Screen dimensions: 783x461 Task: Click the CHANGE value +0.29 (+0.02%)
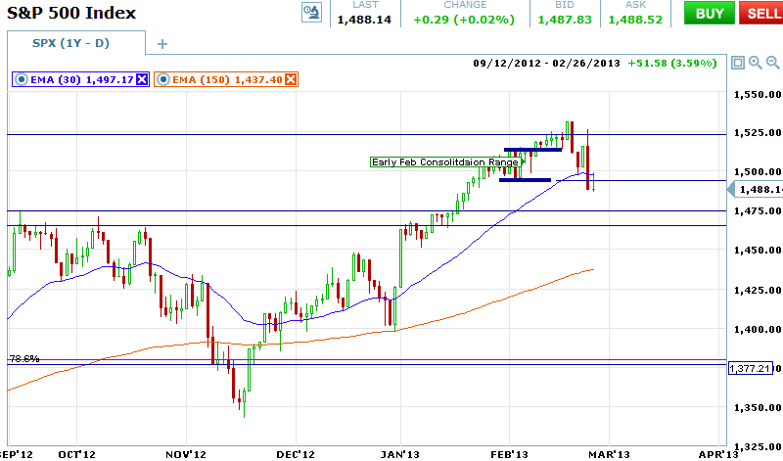tap(464, 20)
